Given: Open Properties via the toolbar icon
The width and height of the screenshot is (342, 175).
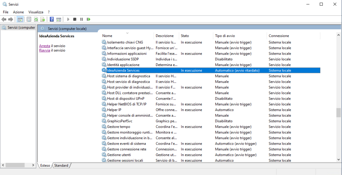Looking at the screenshot, I should coord(29,19).
